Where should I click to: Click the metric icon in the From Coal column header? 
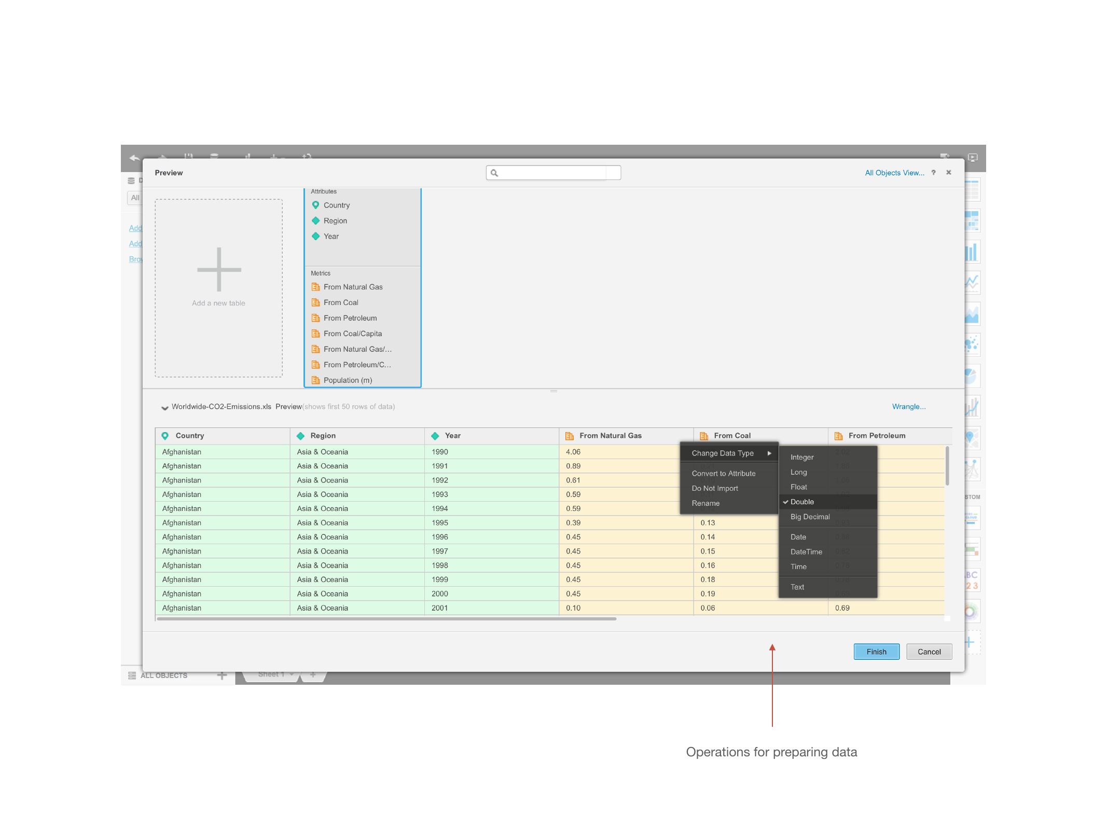[x=704, y=436]
